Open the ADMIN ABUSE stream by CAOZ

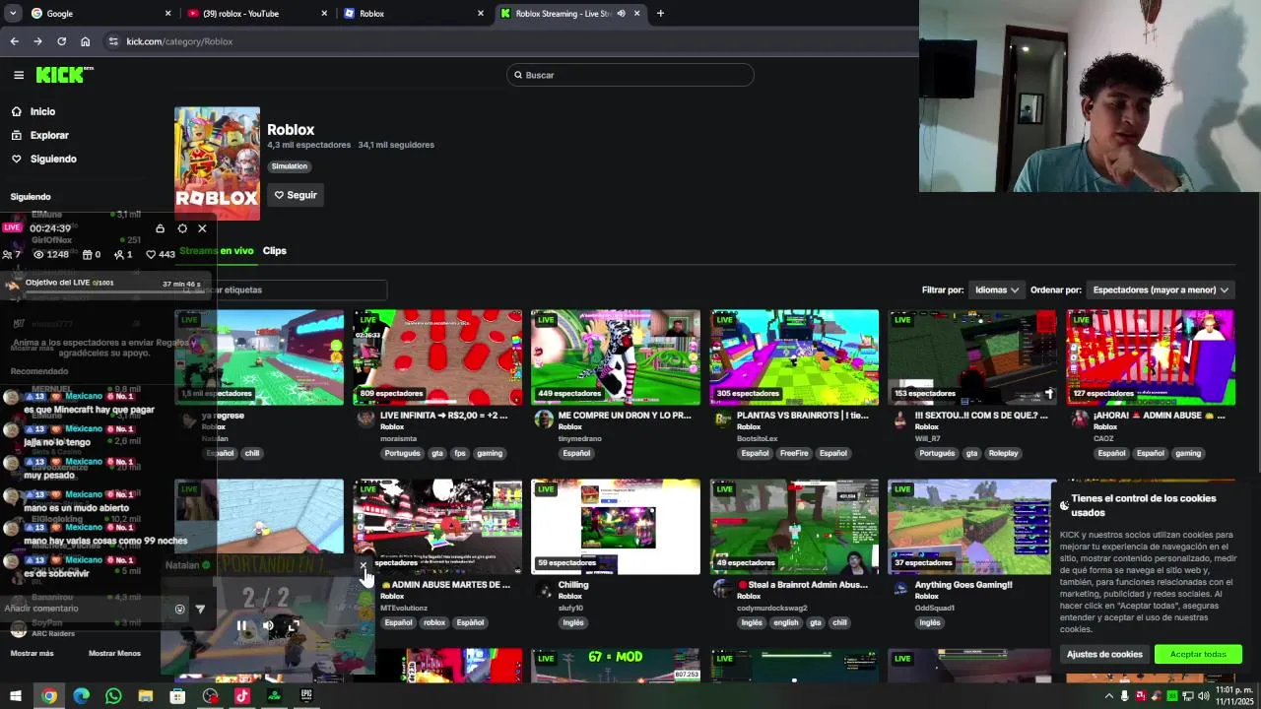pos(1151,357)
